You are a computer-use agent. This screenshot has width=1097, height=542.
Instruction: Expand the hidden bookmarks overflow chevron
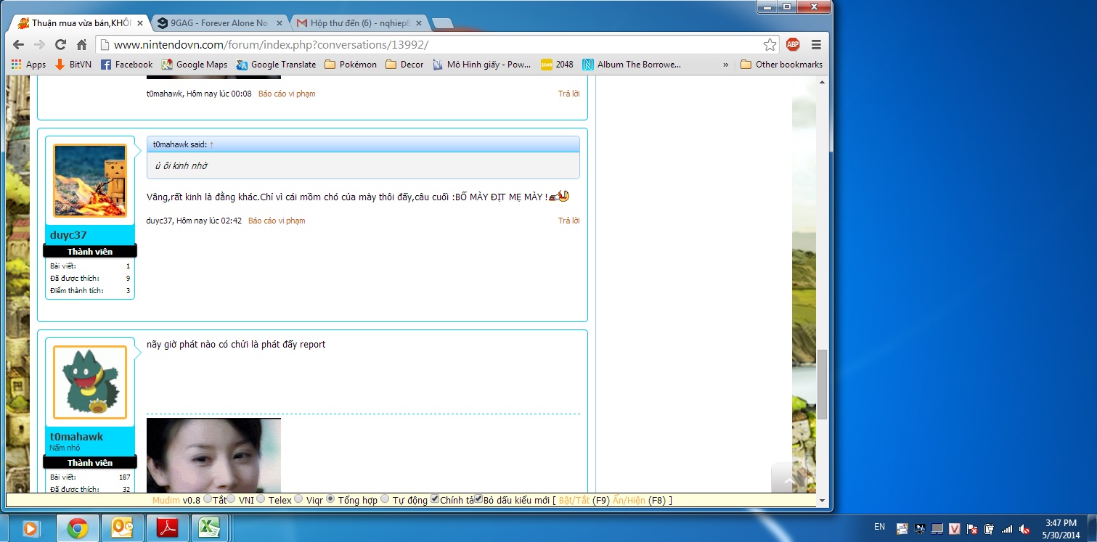[725, 65]
